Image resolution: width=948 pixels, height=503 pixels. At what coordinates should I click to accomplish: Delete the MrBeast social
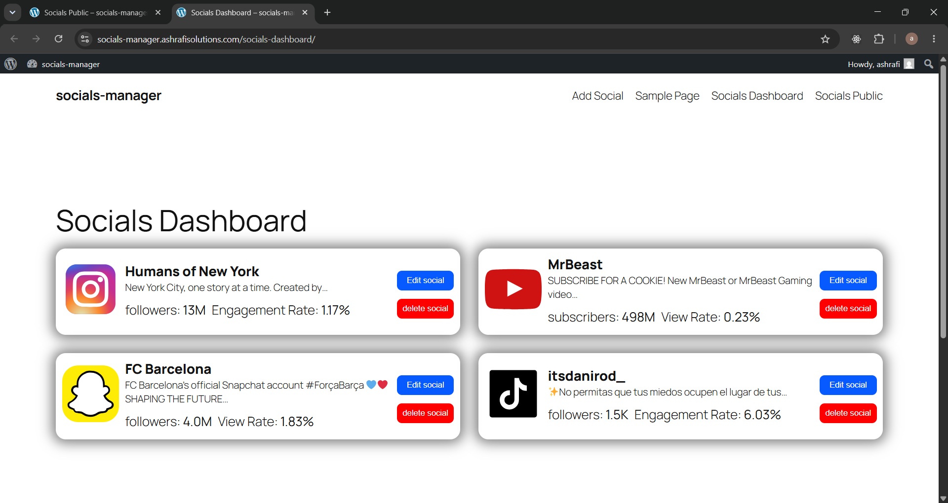coord(848,308)
